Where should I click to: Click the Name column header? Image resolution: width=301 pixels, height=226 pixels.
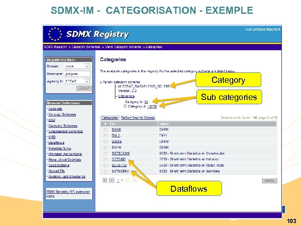pos(217,124)
